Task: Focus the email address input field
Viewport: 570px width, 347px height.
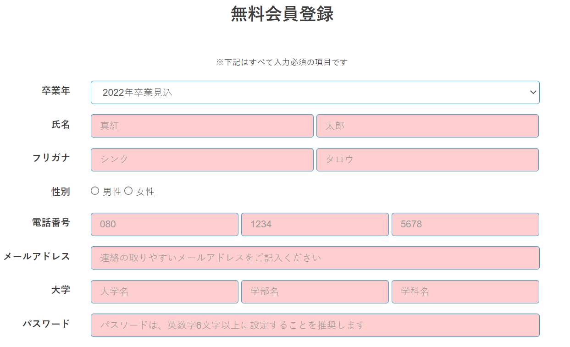Action: 315,258
